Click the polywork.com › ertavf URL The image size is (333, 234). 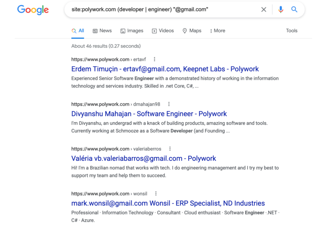[x=109, y=60]
